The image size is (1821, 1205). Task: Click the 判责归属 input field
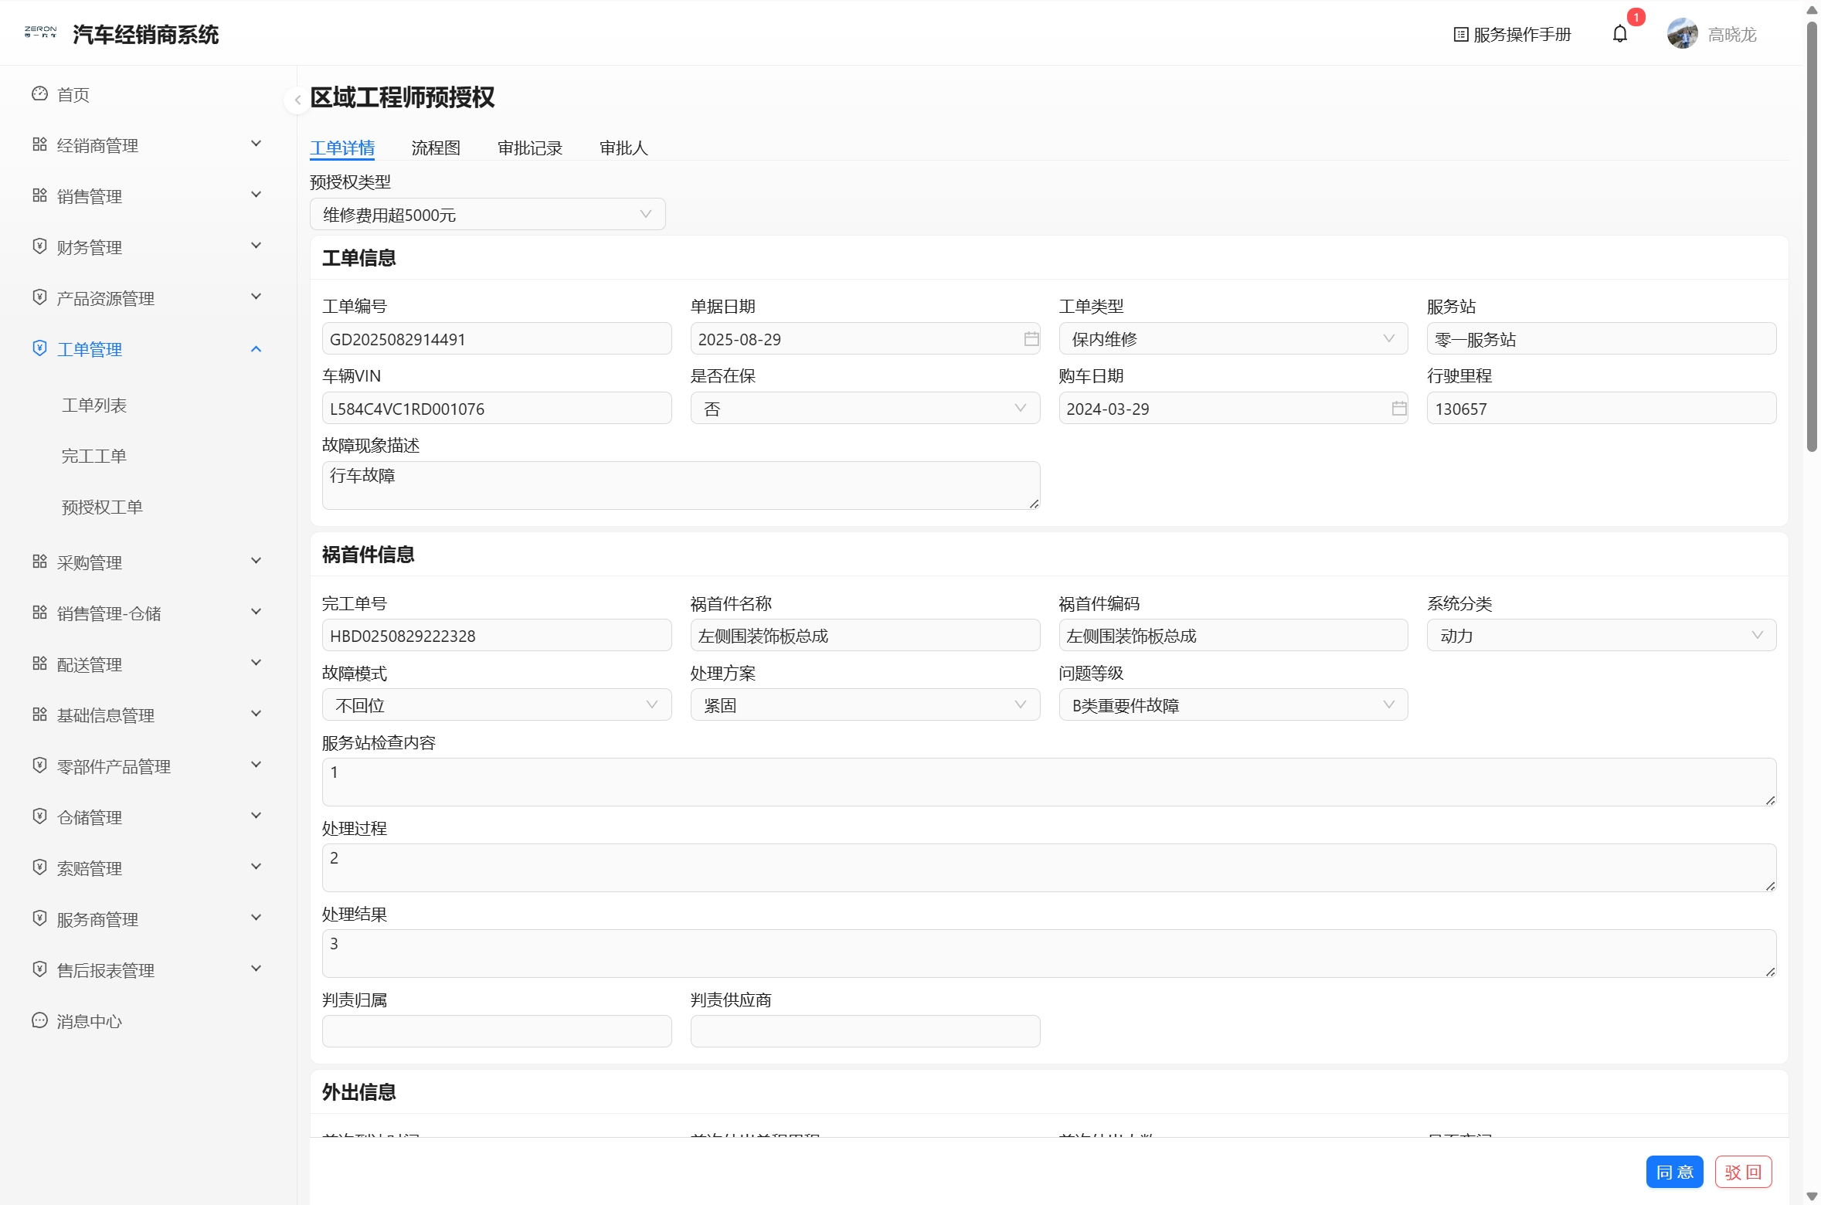tap(497, 1032)
